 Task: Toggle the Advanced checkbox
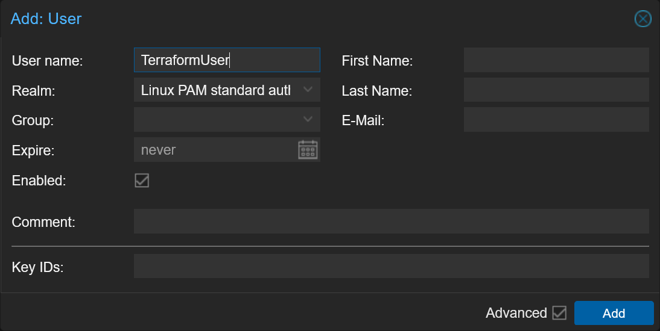click(559, 313)
